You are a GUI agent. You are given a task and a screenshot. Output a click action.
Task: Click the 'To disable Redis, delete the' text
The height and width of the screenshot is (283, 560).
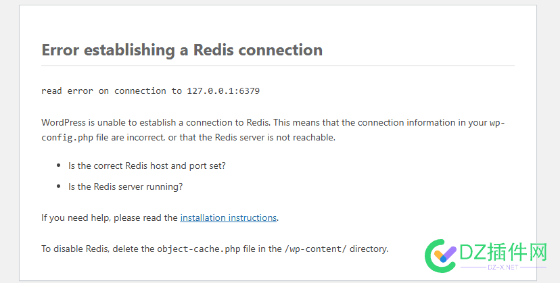tap(98, 249)
